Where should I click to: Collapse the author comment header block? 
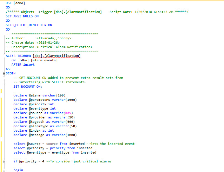[x=4, y=34]
